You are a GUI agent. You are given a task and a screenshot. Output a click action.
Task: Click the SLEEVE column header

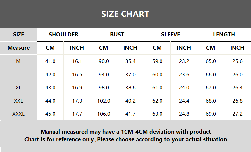pyautogui.click(x=170, y=34)
